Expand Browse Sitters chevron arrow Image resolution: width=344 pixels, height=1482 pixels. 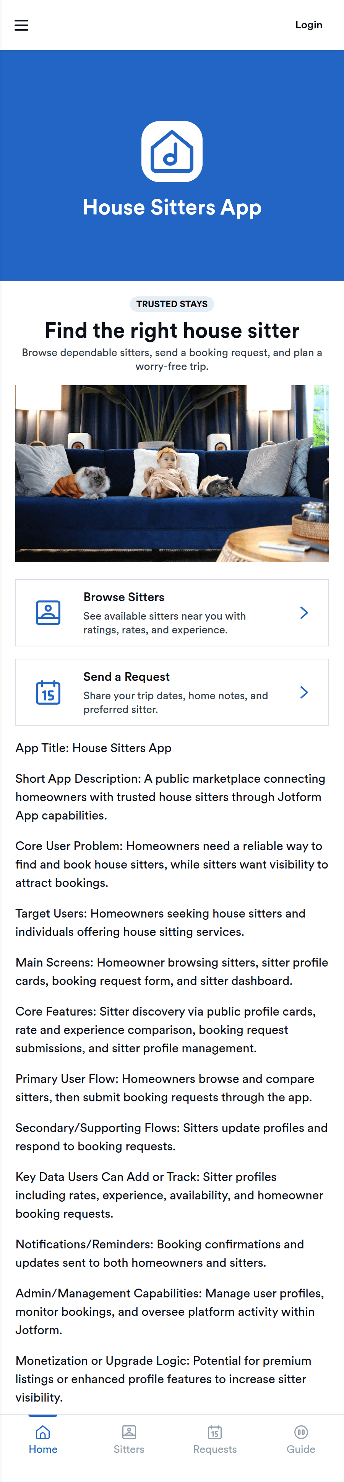(x=304, y=612)
